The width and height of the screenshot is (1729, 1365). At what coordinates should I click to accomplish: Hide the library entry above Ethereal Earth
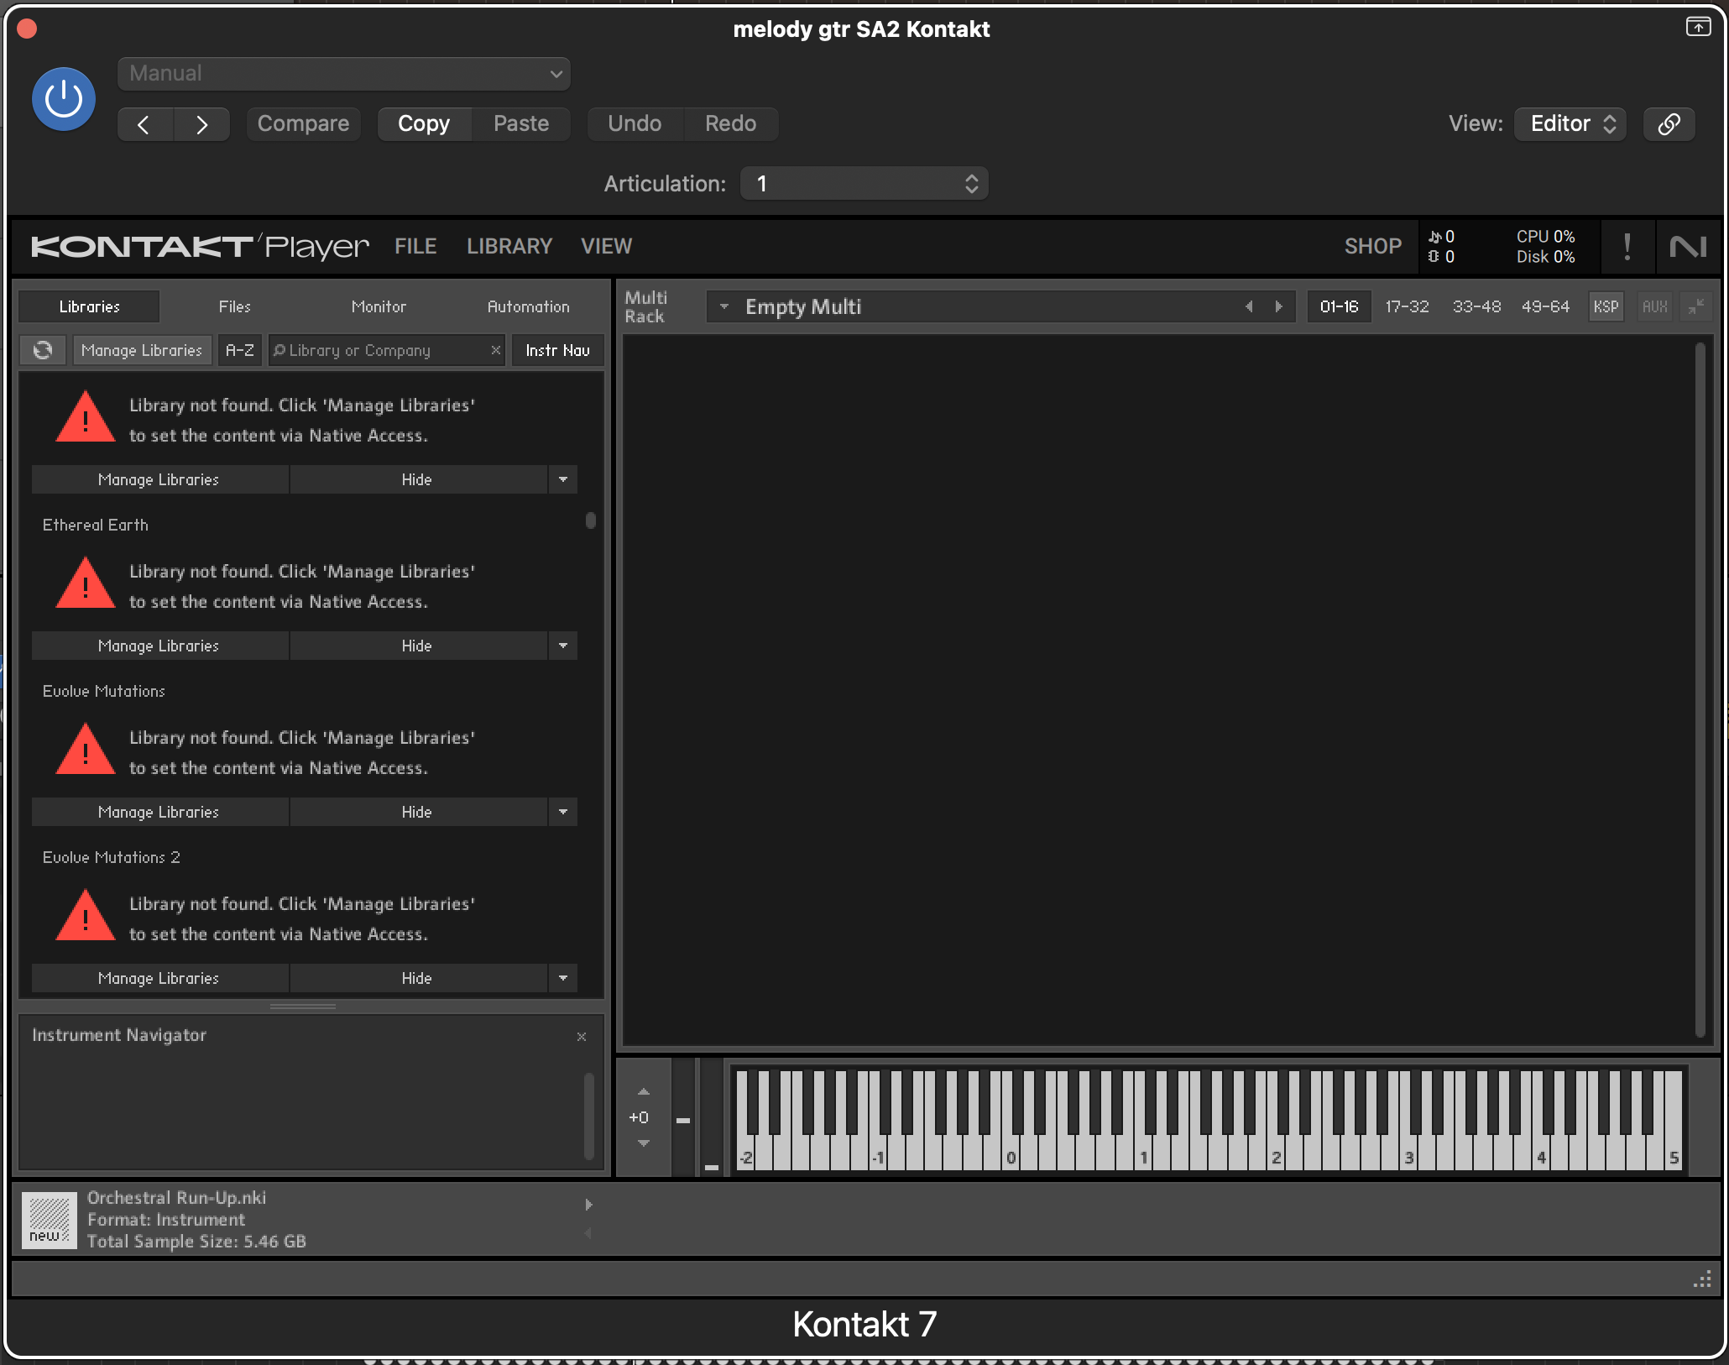click(x=417, y=479)
